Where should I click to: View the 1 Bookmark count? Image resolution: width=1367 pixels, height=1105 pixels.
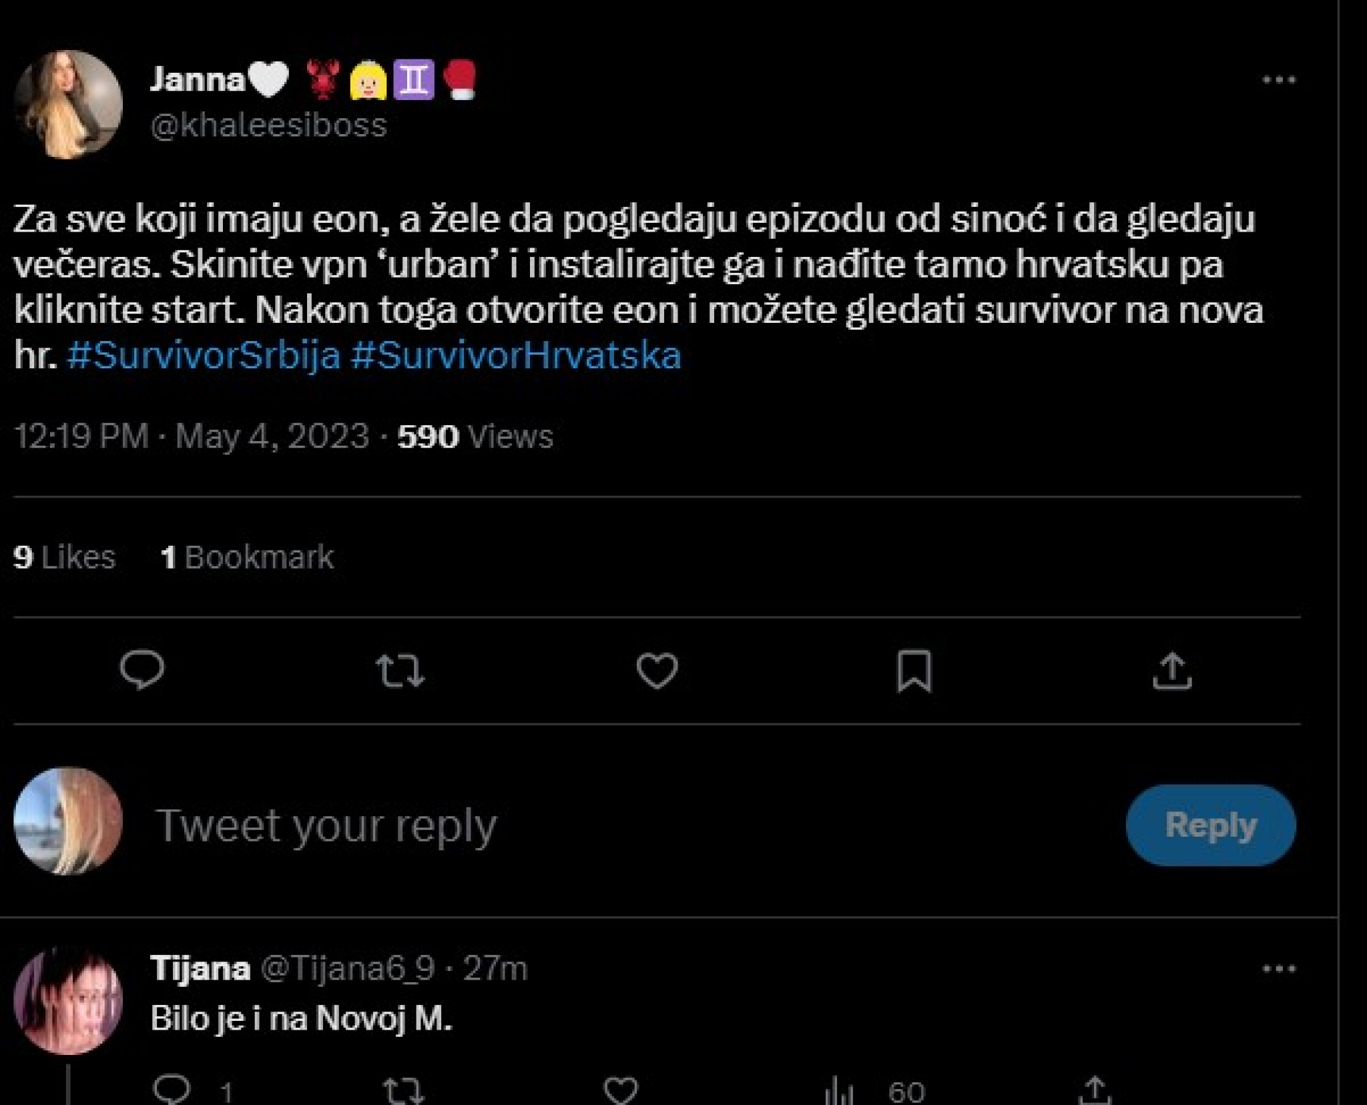(x=247, y=557)
